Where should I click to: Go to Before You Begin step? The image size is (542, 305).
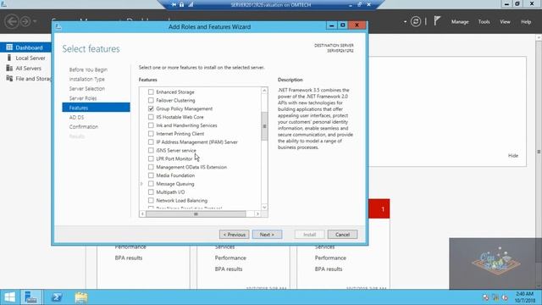pyautogui.click(x=88, y=69)
